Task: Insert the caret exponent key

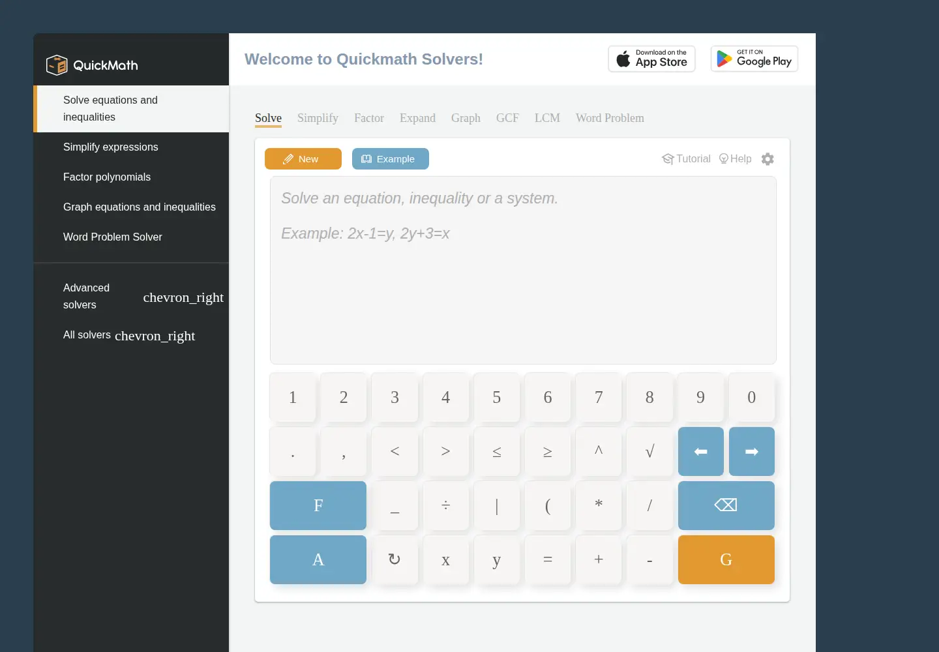Action: [599, 451]
